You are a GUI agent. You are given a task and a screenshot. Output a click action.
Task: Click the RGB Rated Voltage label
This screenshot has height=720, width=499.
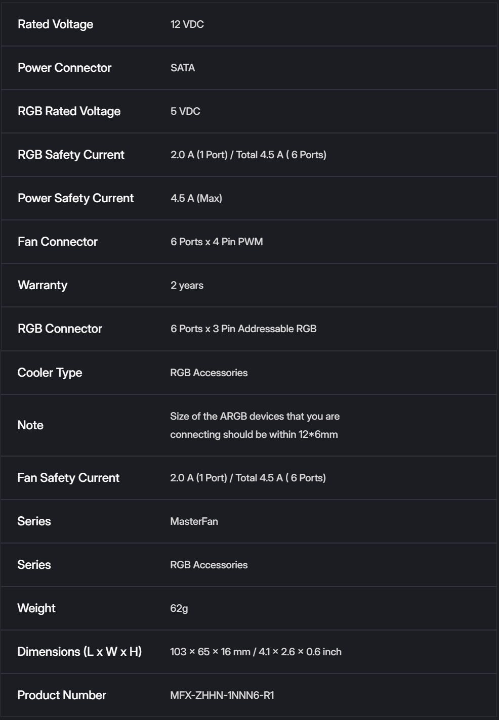pyautogui.click(x=69, y=111)
